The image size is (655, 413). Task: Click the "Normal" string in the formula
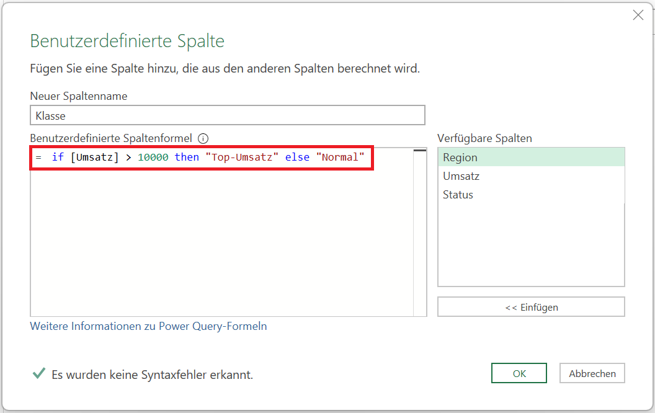[x=340, y=158]
